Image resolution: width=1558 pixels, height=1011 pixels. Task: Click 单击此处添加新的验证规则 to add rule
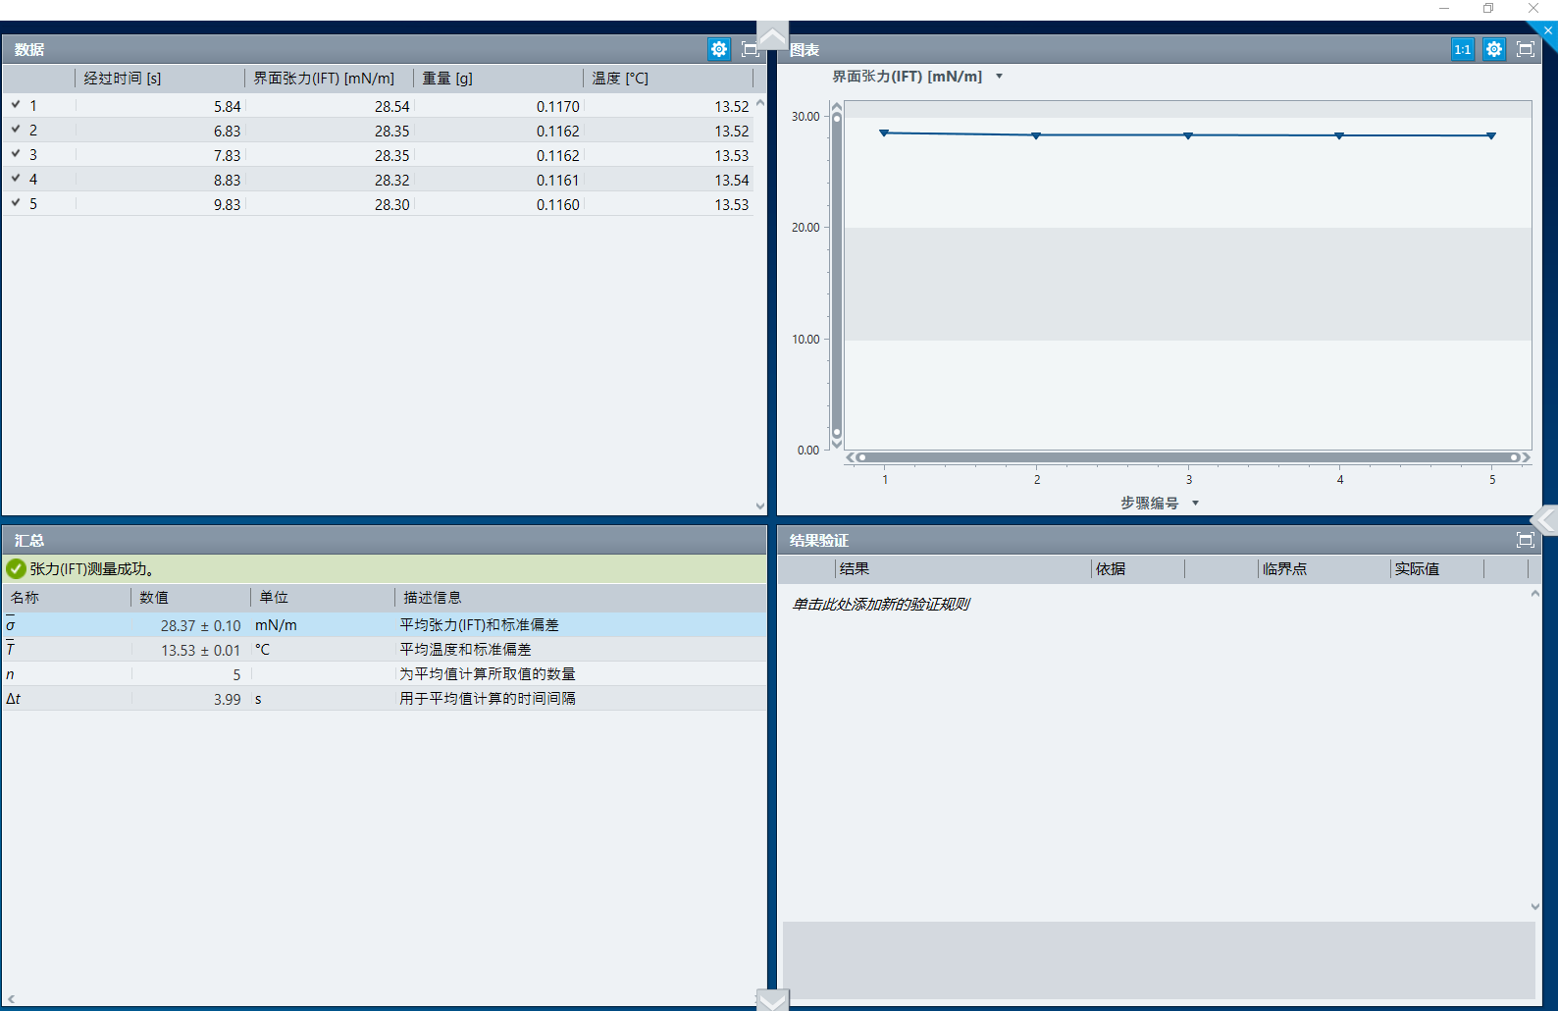click(880, 605)
